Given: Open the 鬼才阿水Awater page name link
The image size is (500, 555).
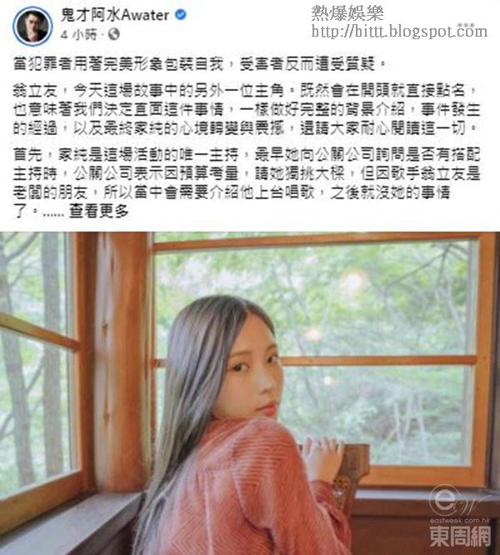Looking at the screenshot, I should click(x=115, y=15).
